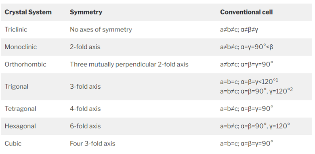Image resolution: width=315 pixels, height=154 pixels.
Task: Click the Cubic row label
Action: pos(13,144)
